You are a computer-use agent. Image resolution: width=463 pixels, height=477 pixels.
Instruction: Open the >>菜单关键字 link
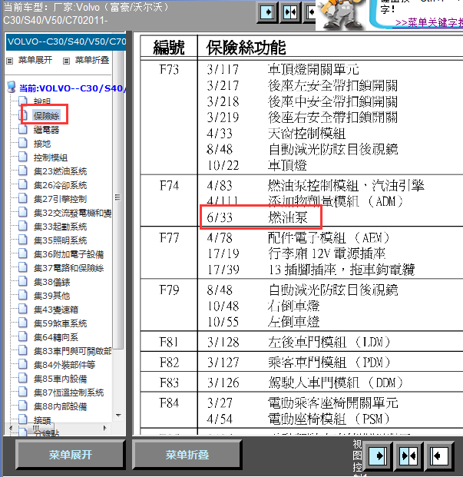click(429, 22)
